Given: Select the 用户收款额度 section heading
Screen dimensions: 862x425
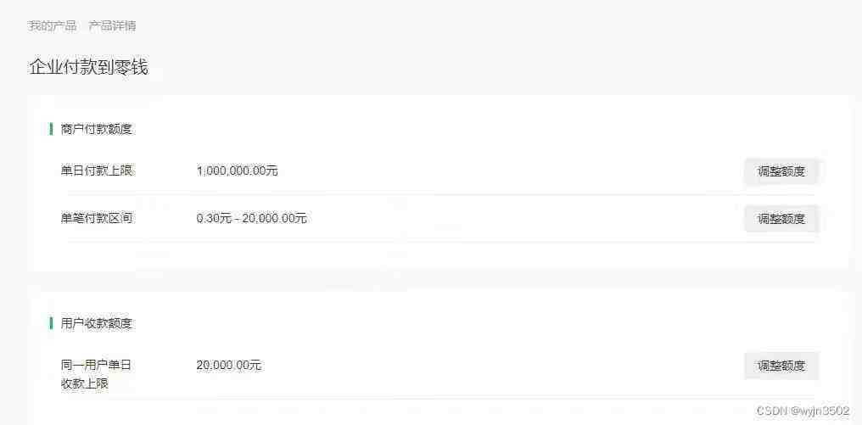Looking at the screenshot, I should (x=97, y=322).
